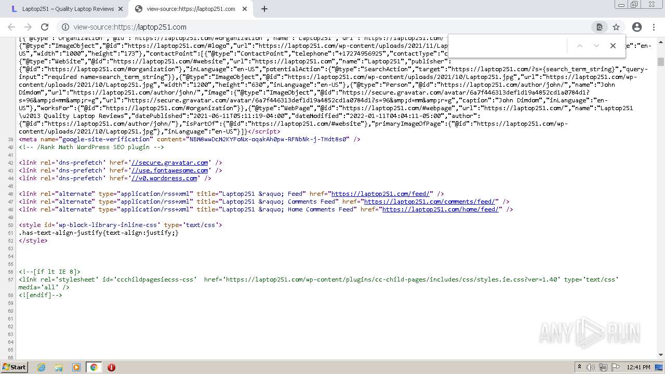This screenshot has height=374, width=665.
Task: Reload the view-source page
Action: pyautogui.click(x=45, y=27)
